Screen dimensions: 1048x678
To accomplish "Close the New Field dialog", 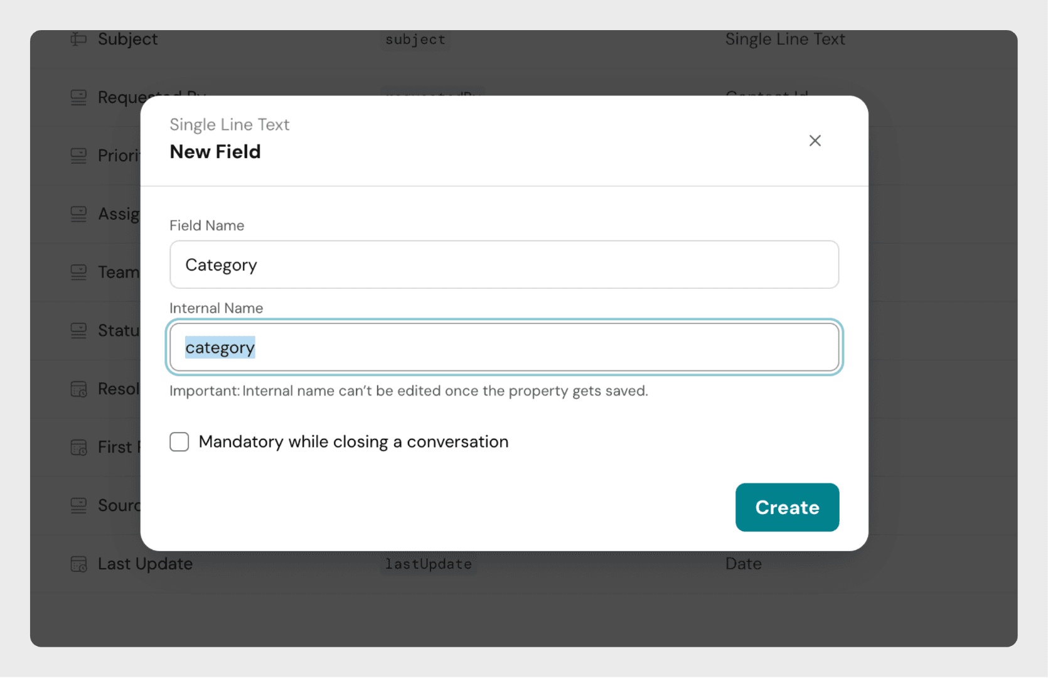I will pyautogui.click(x=815, y=141).
